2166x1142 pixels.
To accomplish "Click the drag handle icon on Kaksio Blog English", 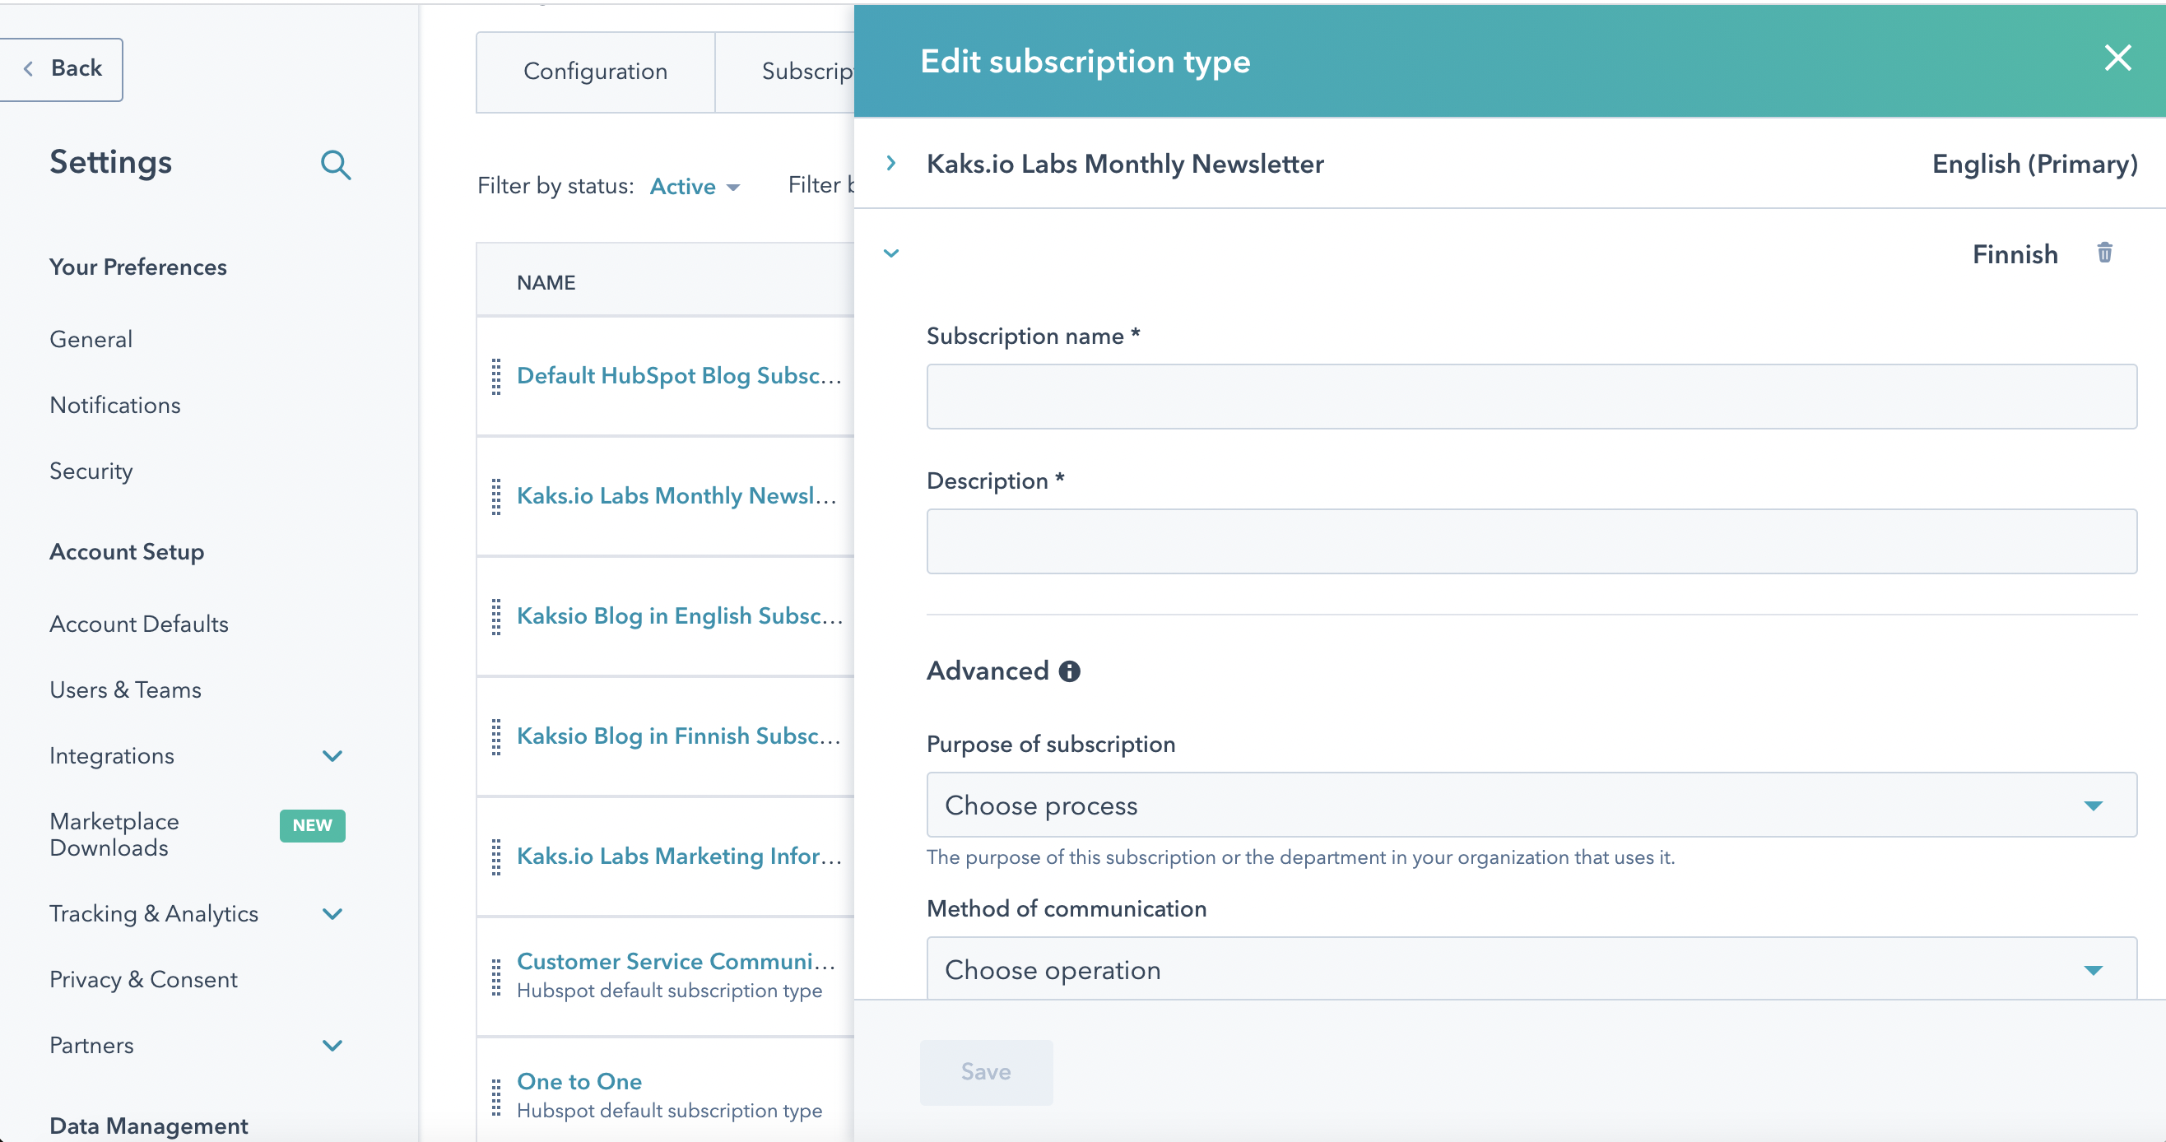I will (495, 616).
